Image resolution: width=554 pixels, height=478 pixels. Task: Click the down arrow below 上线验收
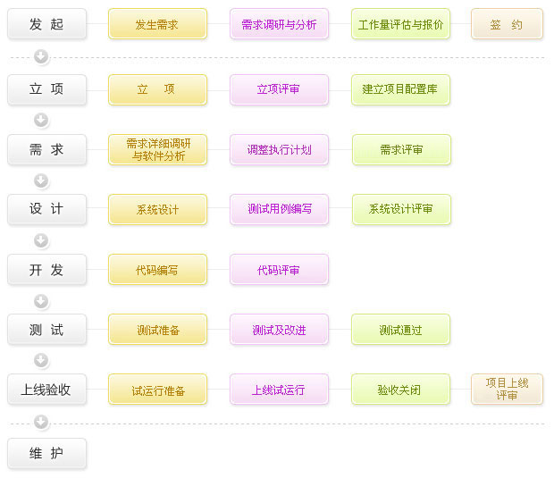pyautogui.click(x=41, y=422)
